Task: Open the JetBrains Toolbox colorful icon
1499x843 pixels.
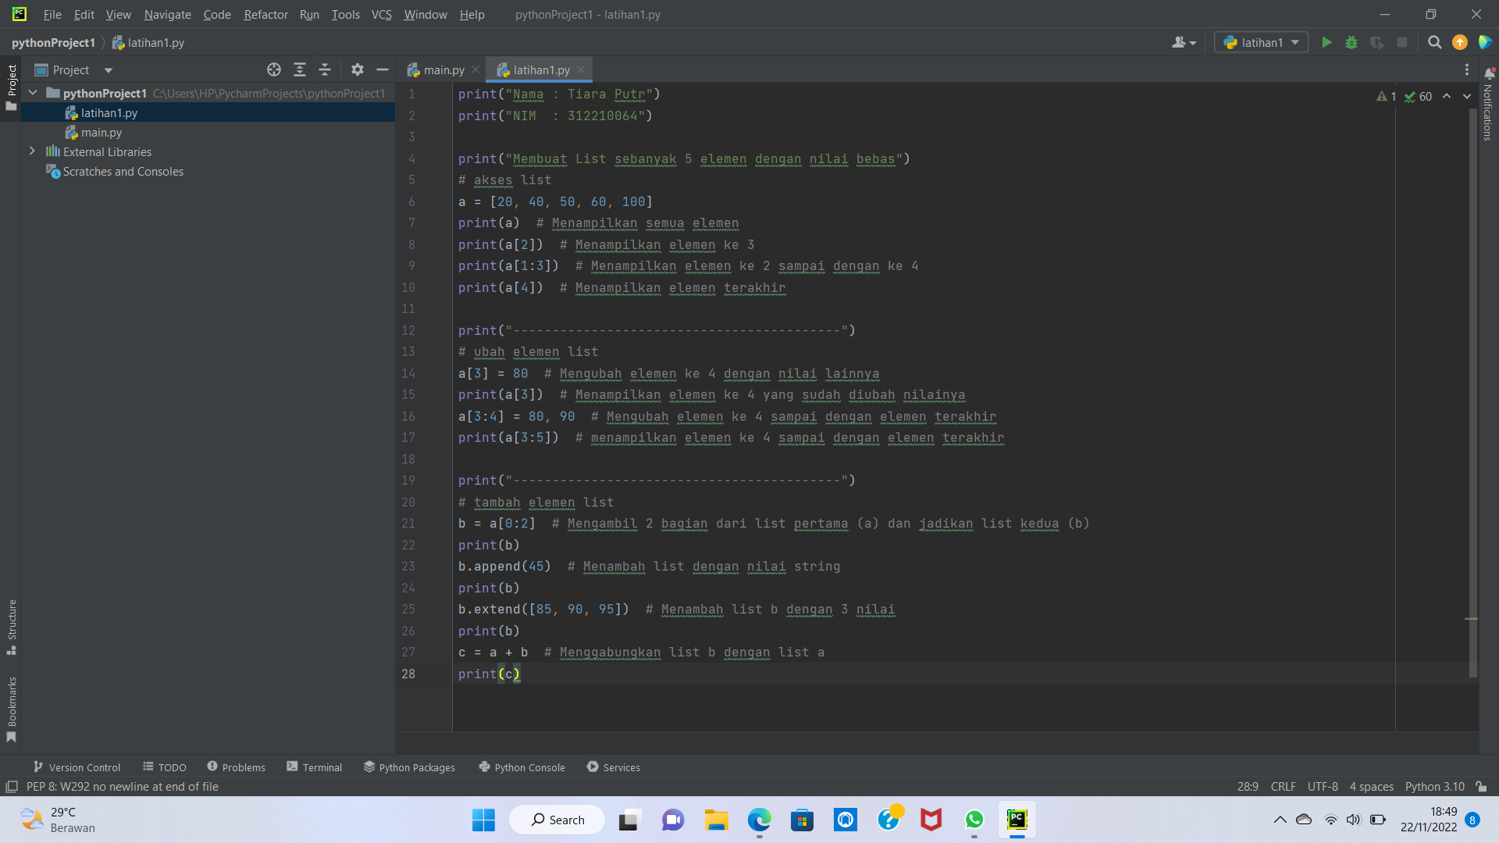Action: (1485, 42)
